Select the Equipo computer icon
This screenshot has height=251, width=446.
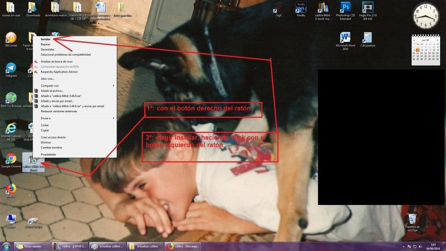pos(11,221)
